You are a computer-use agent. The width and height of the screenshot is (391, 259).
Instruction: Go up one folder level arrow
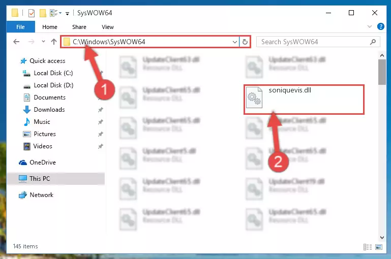click(53, 42)
